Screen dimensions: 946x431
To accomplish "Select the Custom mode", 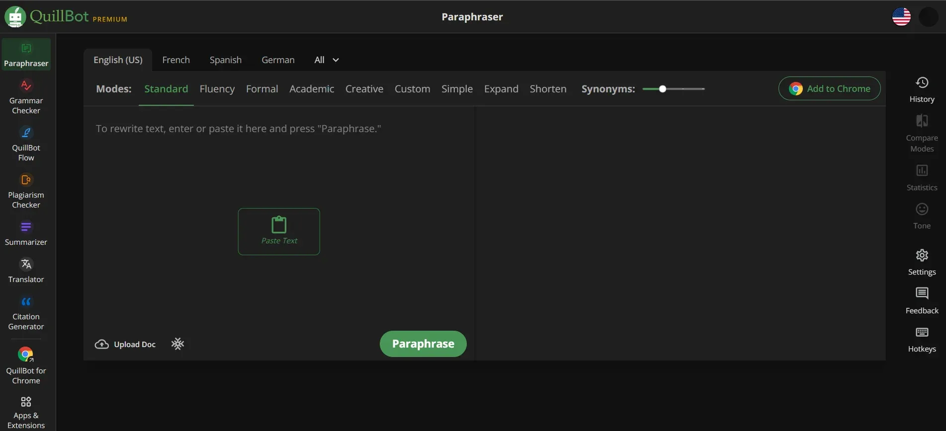I will tap(412, 89).
